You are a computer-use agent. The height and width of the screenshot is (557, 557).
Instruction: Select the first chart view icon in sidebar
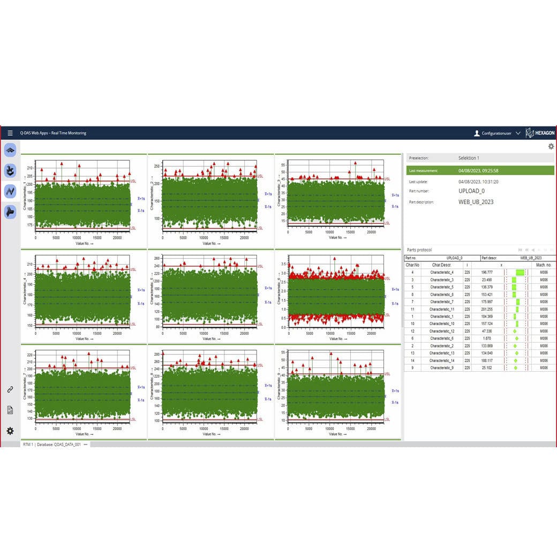click(x=10, y=150)
